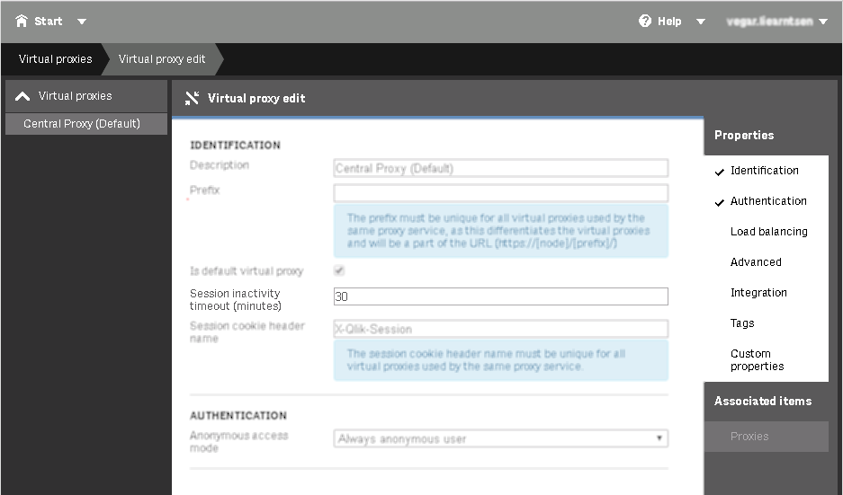The image size is (843, 495).
Task: Show the Tags properties section
Action: (742, 323)
